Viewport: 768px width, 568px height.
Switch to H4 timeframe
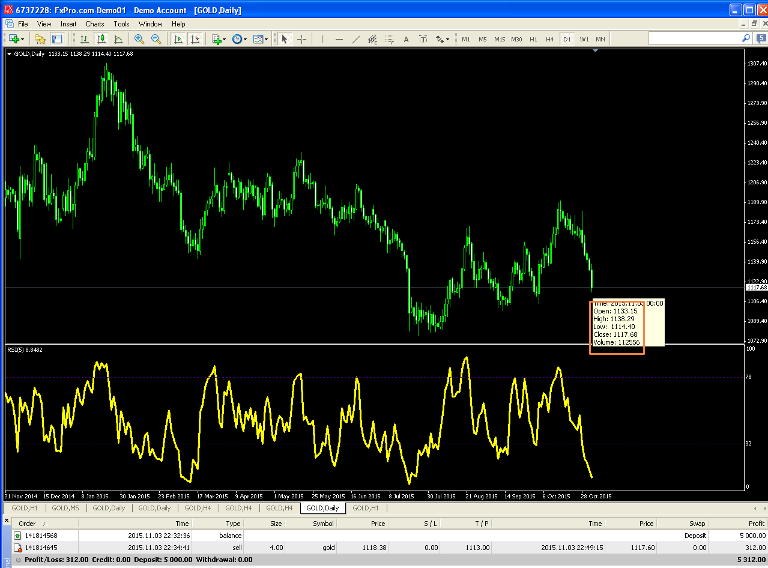tap(550, 39)
